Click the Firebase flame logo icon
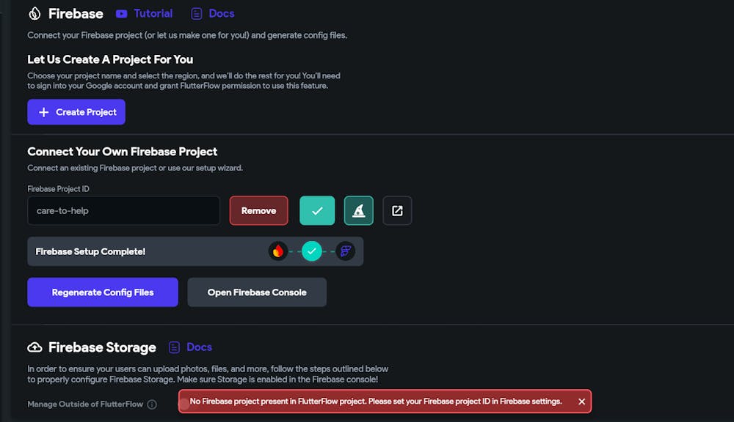Viewport: 734px width, 422px height. [34, 13]
